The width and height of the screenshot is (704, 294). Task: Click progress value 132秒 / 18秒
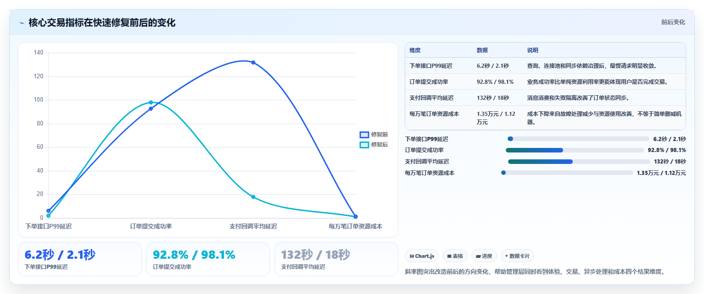pos(670,162)
